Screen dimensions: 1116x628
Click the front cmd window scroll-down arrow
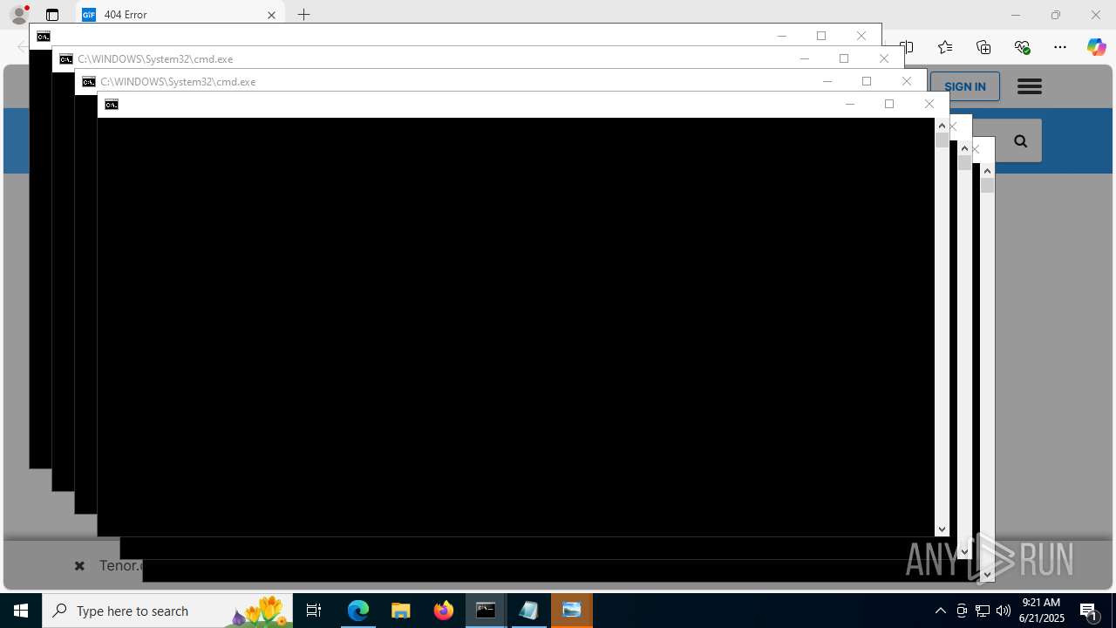click(x=942, y=529)
